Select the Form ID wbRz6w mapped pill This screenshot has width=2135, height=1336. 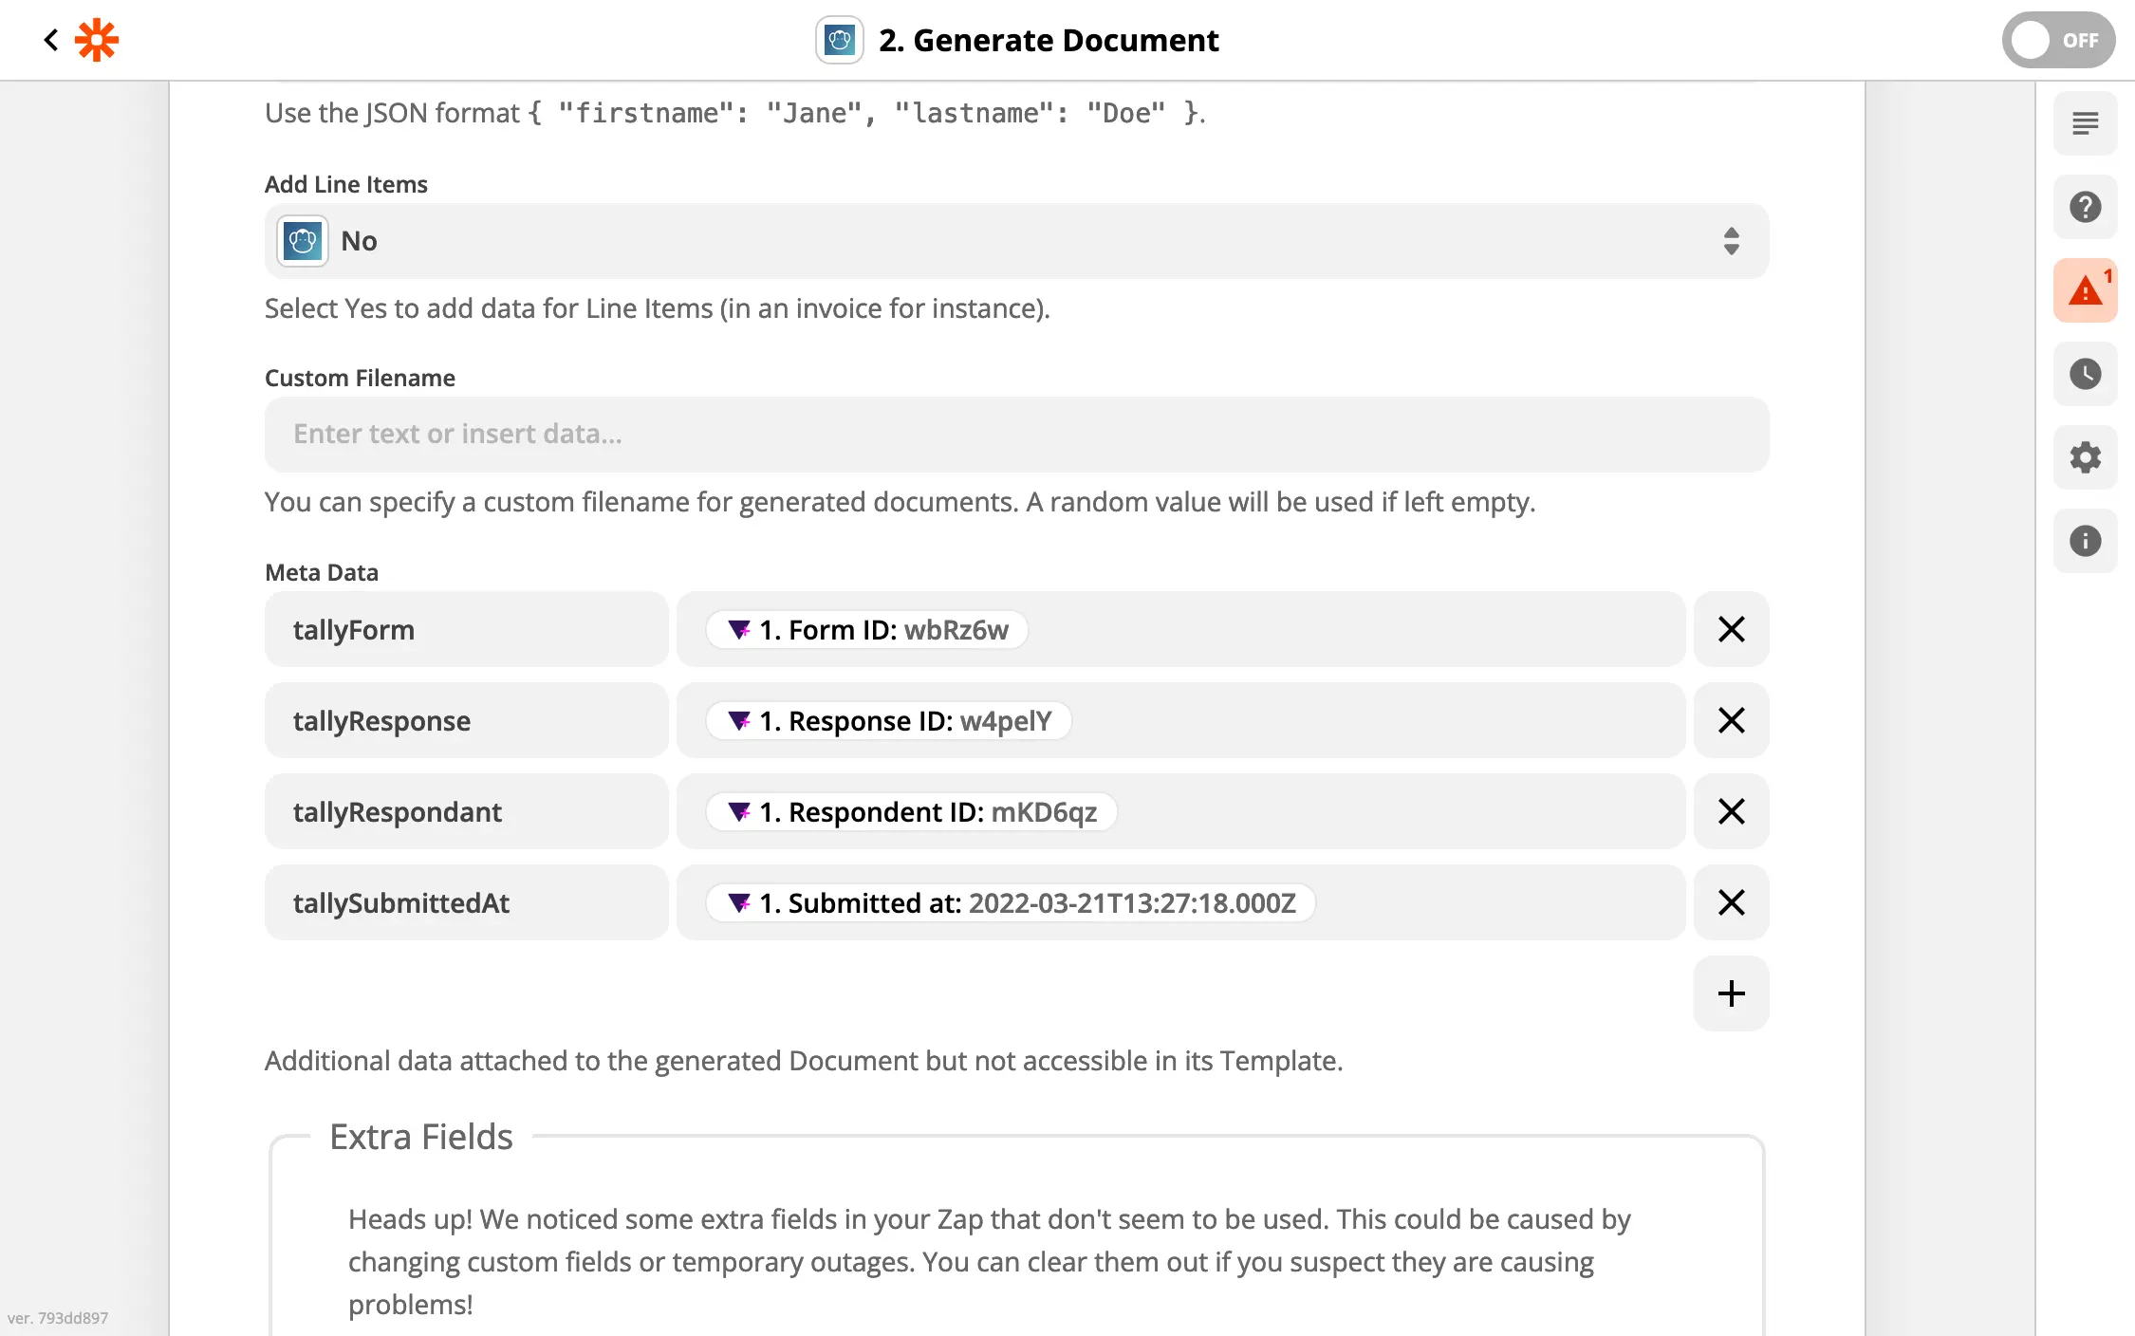pyautogui.click(x=866, y=629)
